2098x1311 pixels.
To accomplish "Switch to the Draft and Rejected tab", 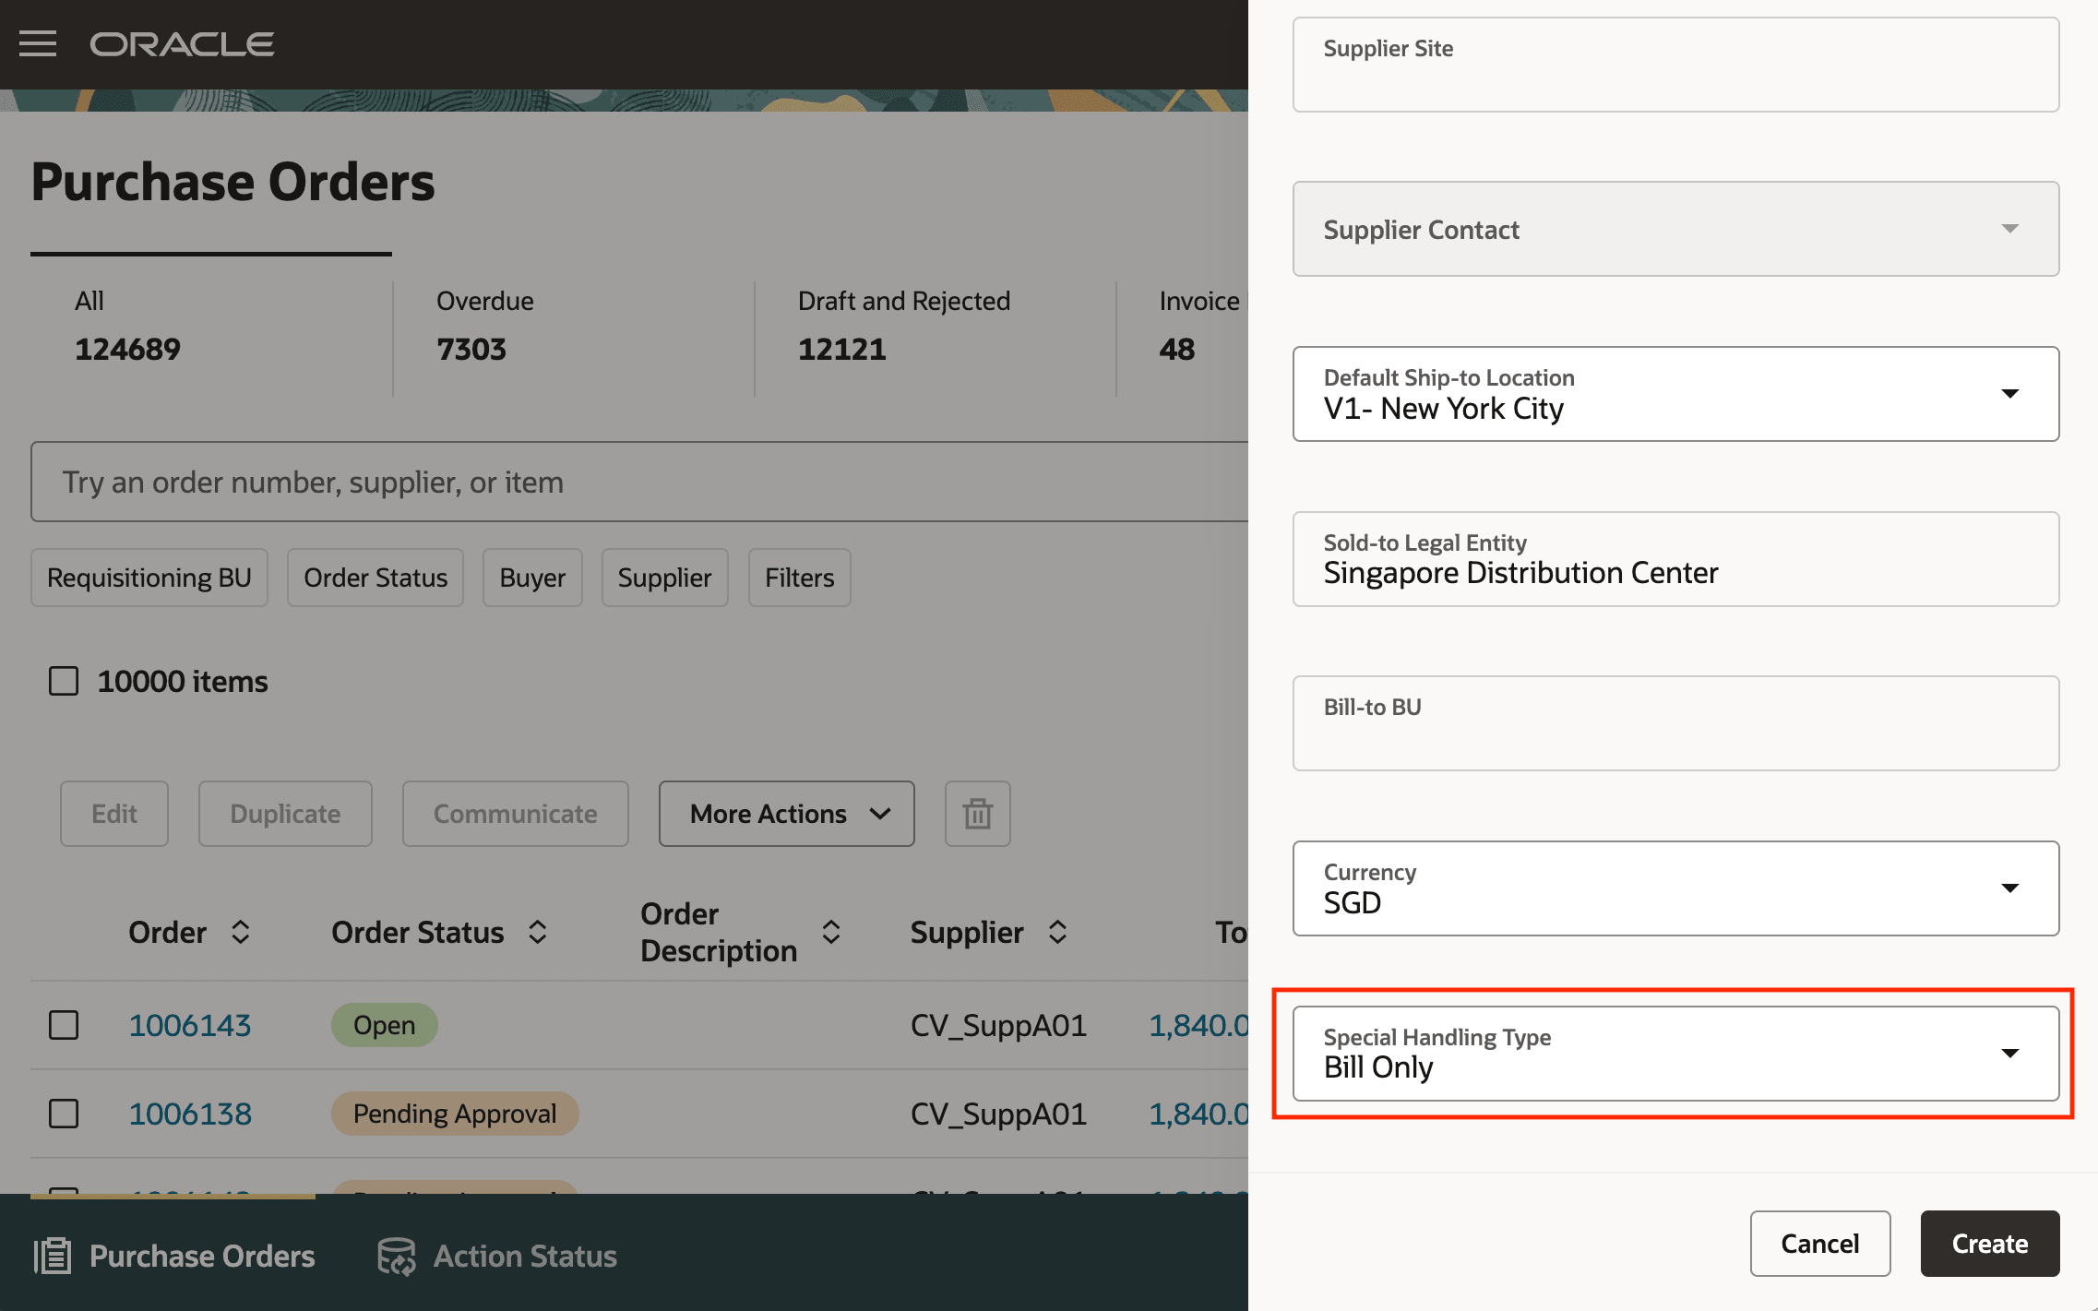I will (x=903, y=325).
